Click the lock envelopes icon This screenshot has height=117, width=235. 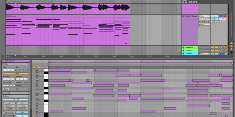(x=195, y=2)
